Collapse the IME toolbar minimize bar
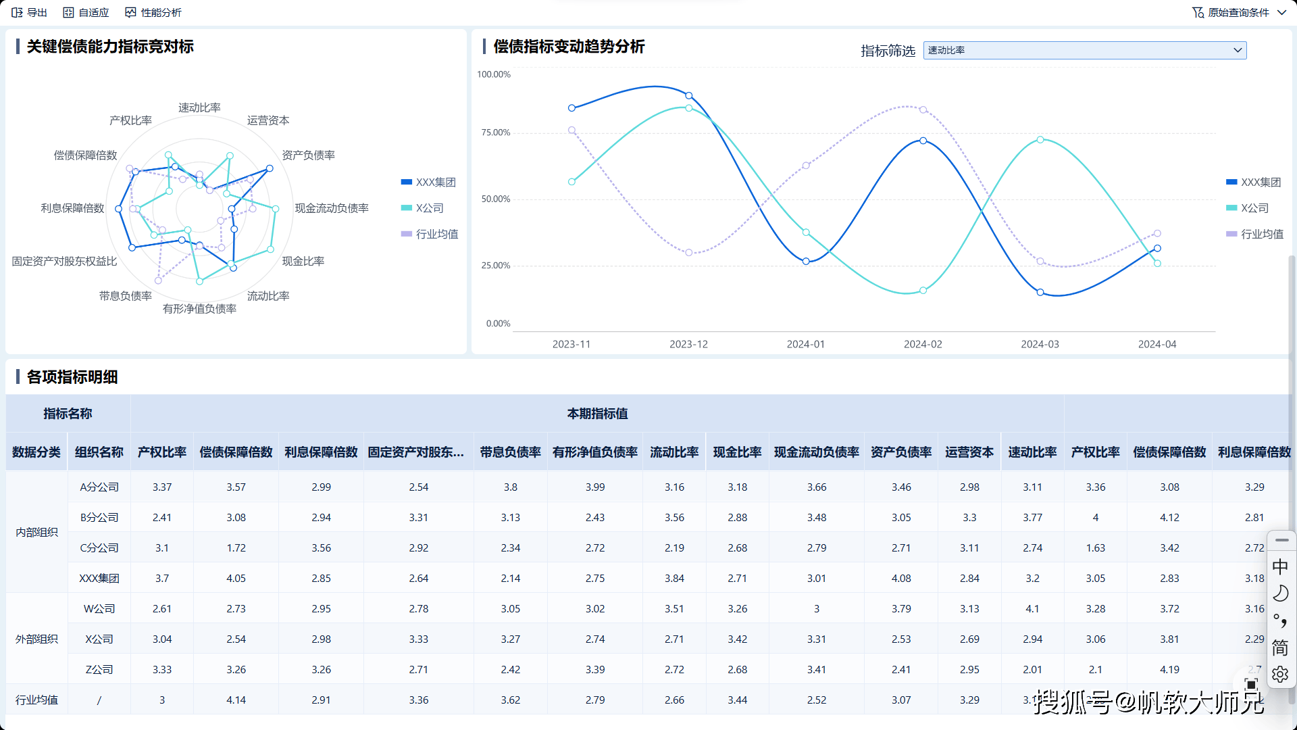The image size is (1297, 730). (x=1281, y=540)
